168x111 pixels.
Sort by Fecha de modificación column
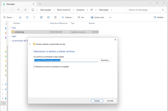[59, 23]
